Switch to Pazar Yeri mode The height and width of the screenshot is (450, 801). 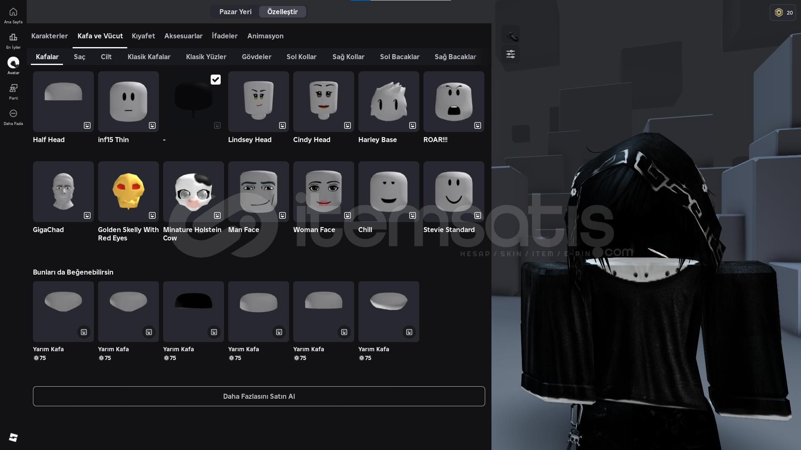(235, 12)
